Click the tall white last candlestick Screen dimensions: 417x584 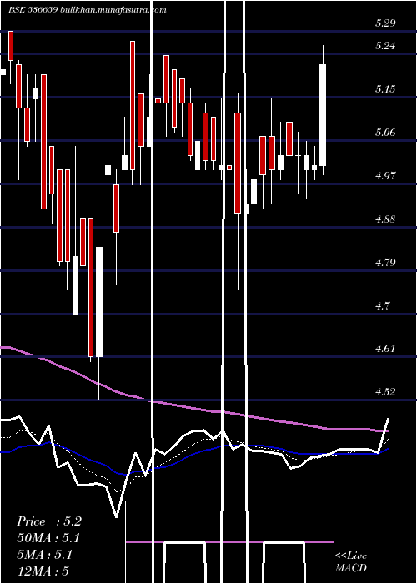323,115
